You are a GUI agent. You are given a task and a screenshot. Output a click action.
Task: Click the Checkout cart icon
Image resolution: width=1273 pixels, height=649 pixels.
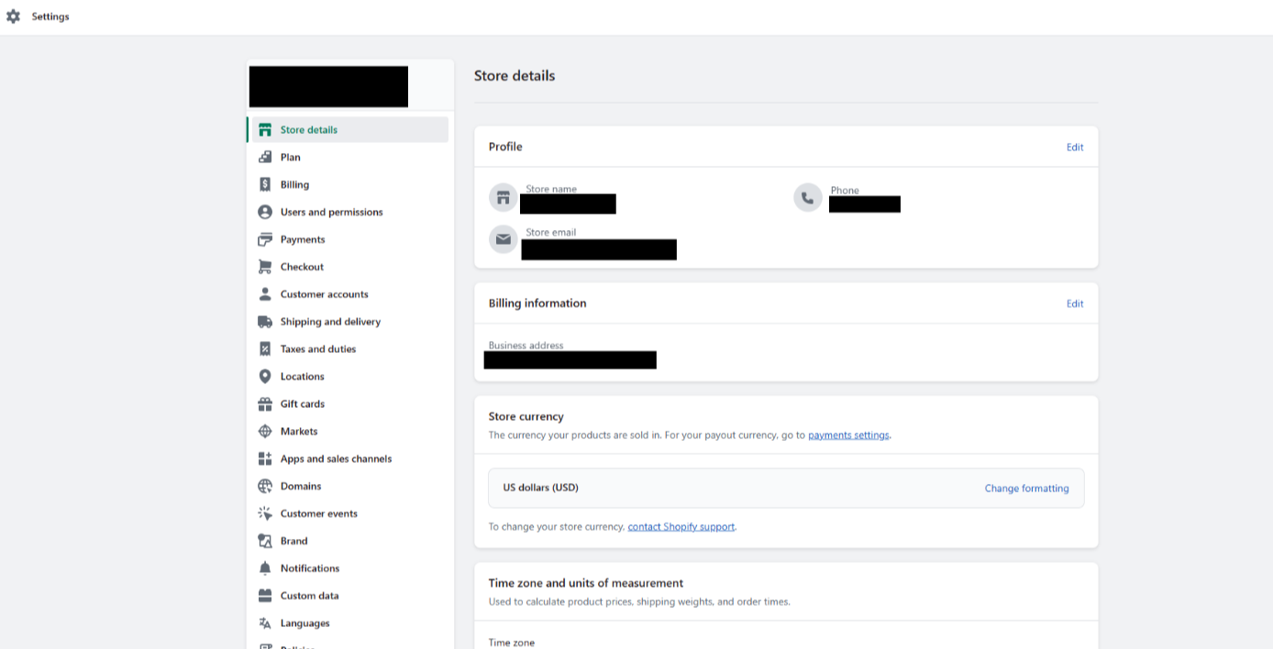pos(265,267)
